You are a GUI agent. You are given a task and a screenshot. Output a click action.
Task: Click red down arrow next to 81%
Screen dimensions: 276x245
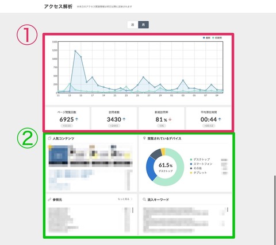(170, 119)
